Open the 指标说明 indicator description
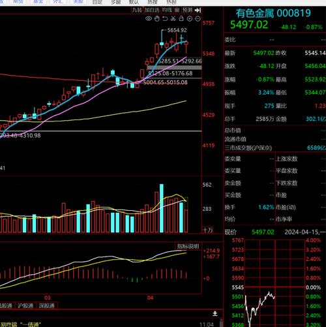The height and width of the screenshot is (327, 326). point(188,246)
